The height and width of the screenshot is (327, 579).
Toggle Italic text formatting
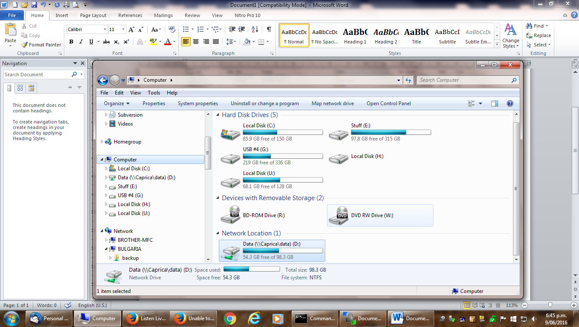tap(81, 42)
